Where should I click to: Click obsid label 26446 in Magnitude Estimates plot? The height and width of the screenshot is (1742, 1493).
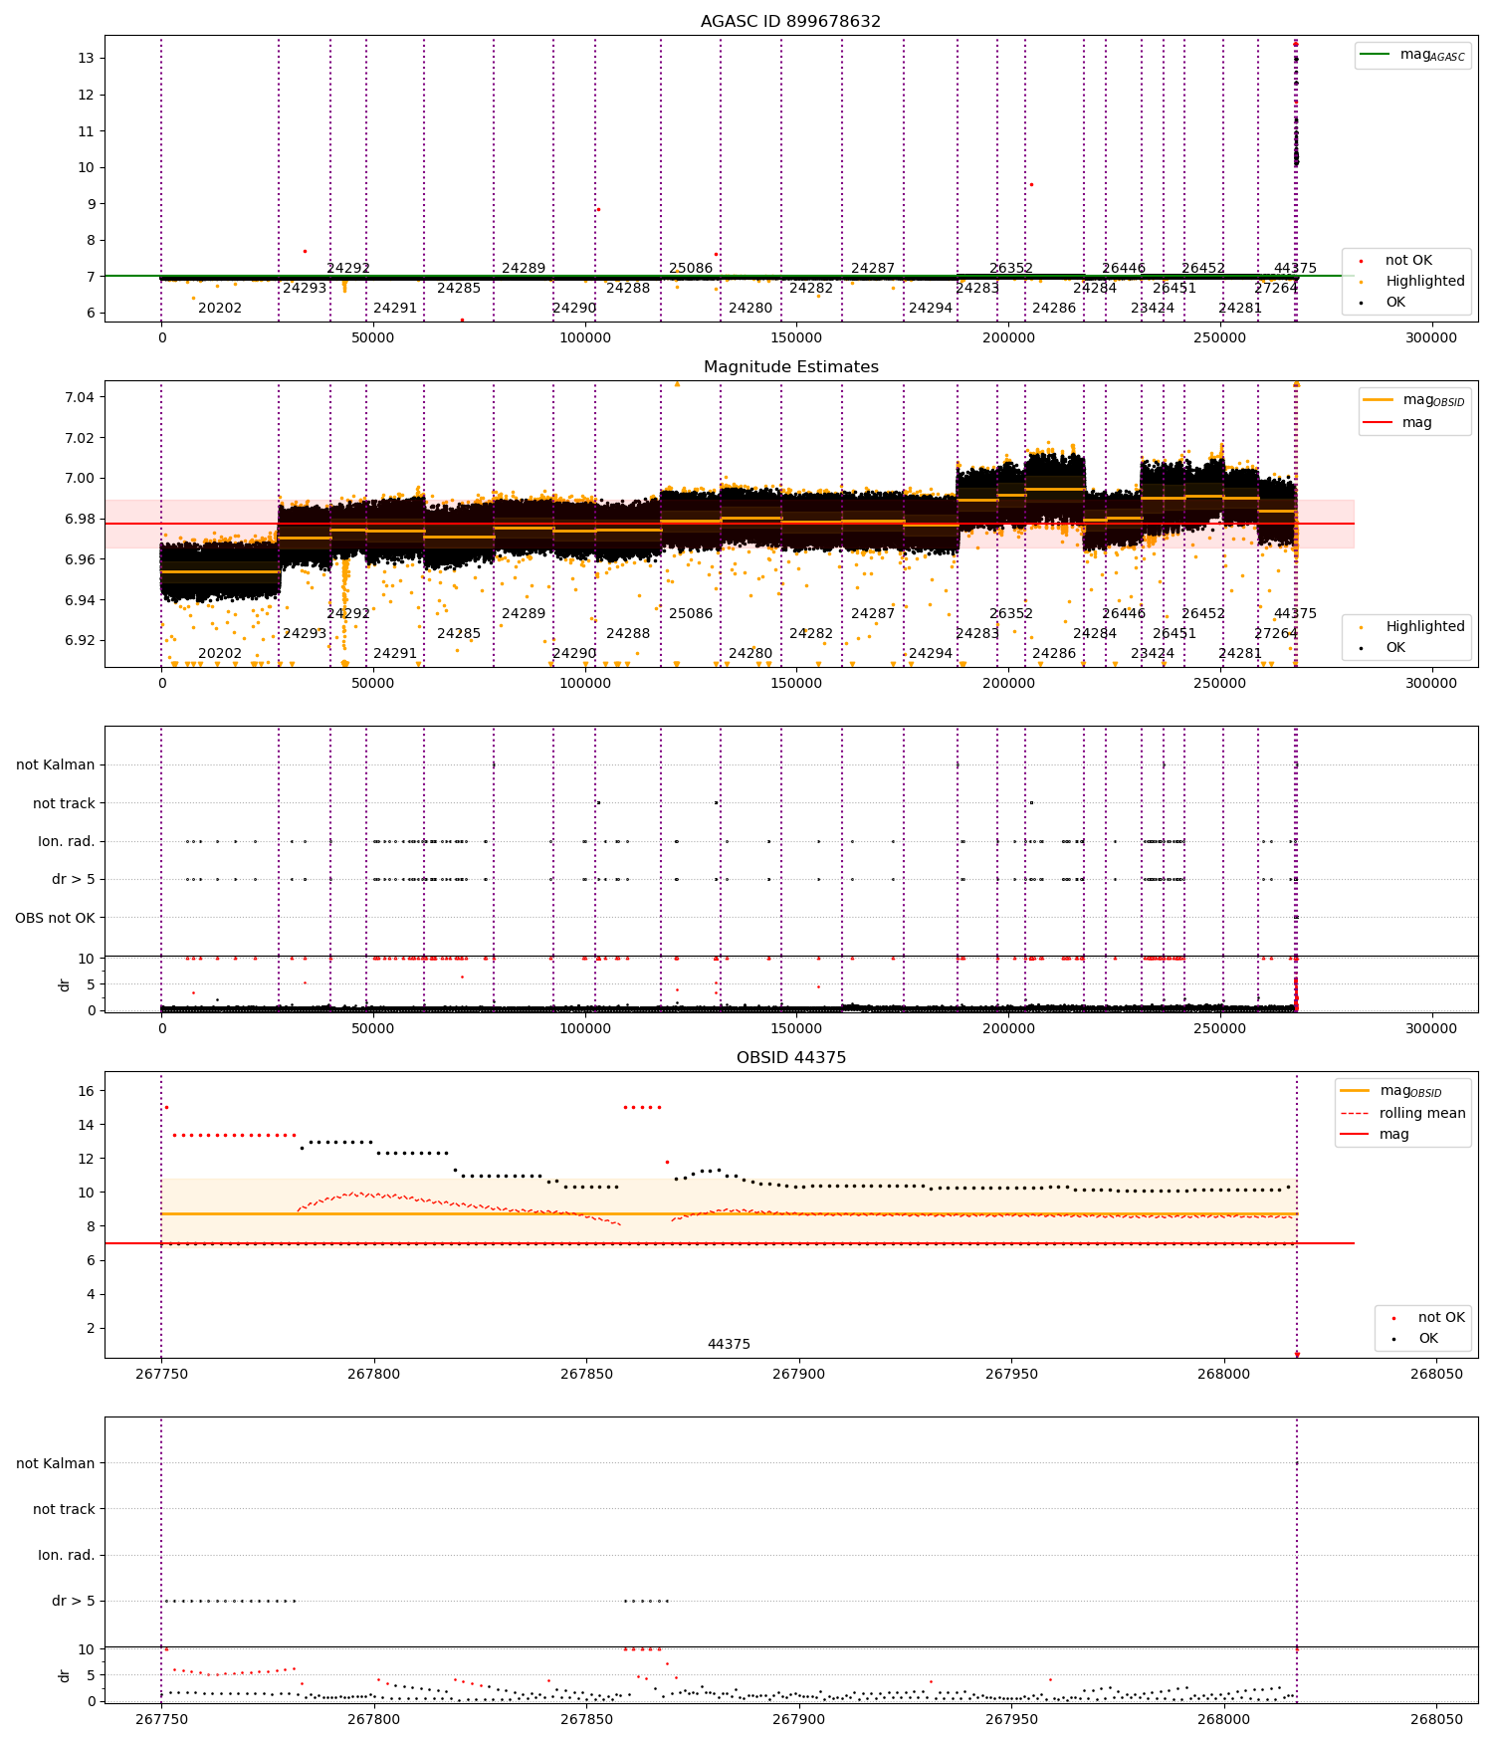pos(1124,613)
